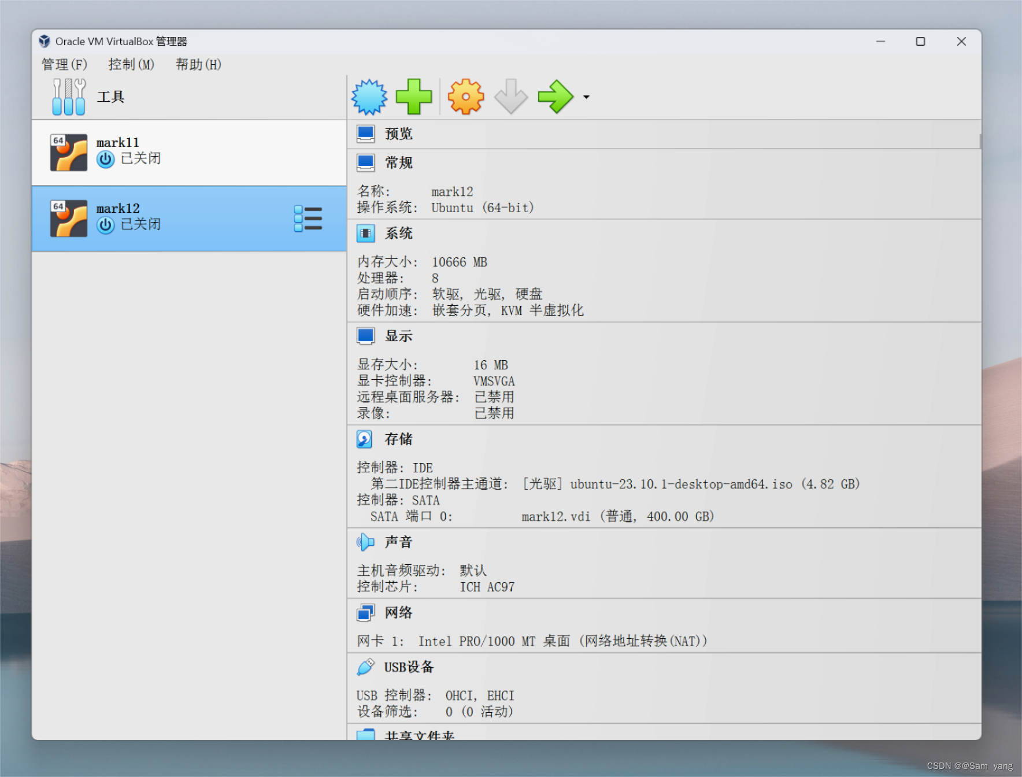Click the 16 MB video memory value
The height and width of the screenshot is (777, 1022).
tap(491, 365)
